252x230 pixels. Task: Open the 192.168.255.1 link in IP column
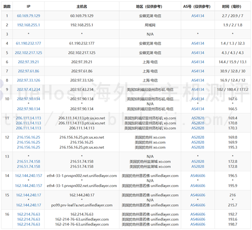pyautogui.click(x=29, y=25)
